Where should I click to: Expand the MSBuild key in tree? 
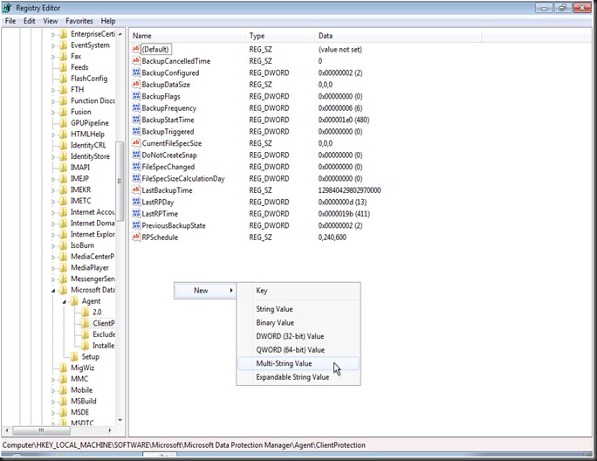(53, 402)
